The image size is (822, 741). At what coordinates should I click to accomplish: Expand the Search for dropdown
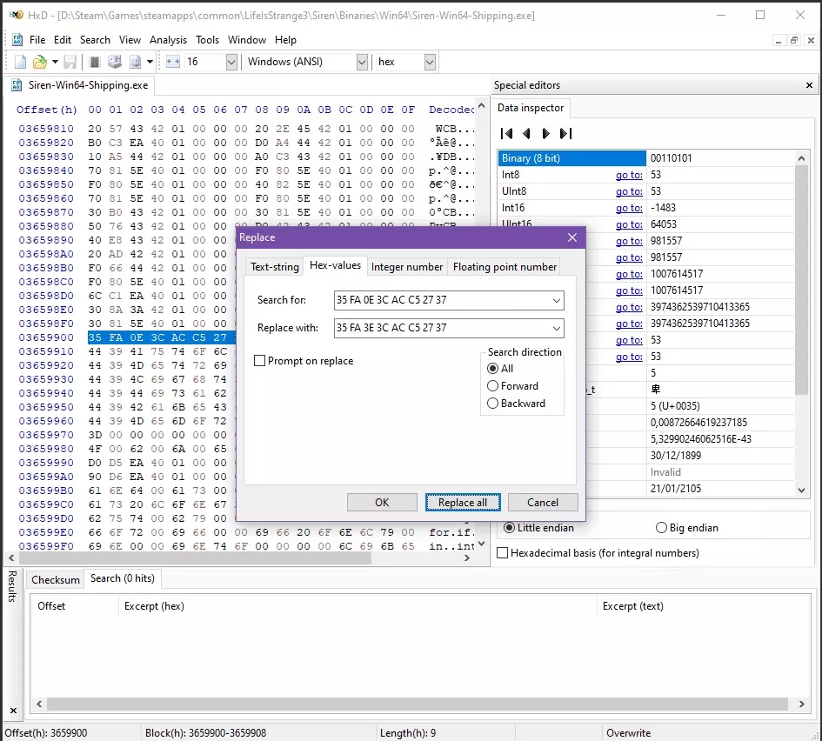click(556, 301)
